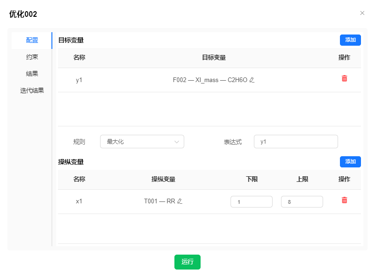Edit the F002 — XI_mass — C2H6O target variable
Image resolution: width=375 pixels, height=277 pixels.
point(252,80)
